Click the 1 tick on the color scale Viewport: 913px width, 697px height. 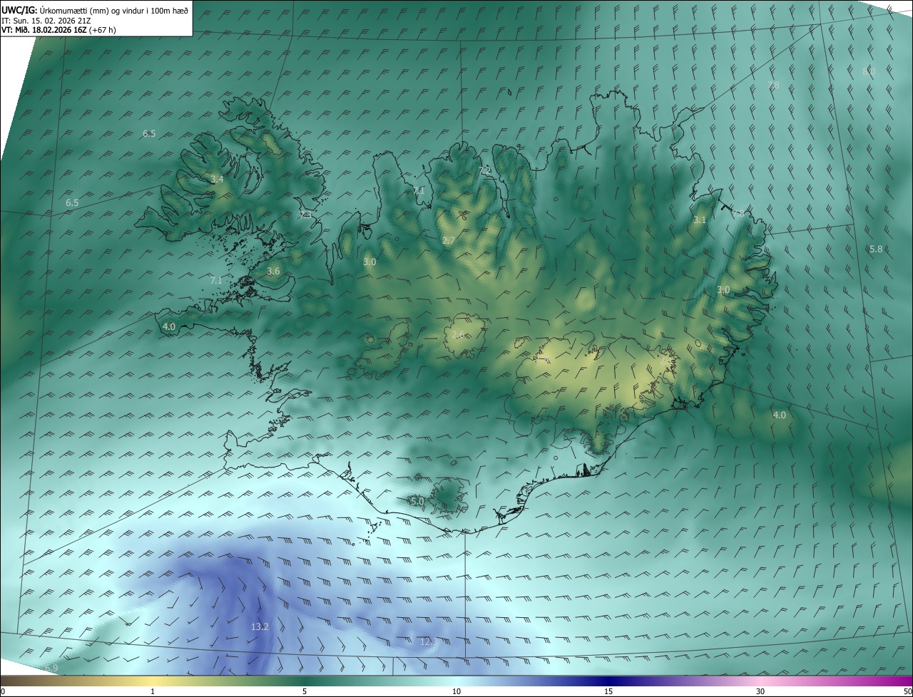(x=153, y=692)
